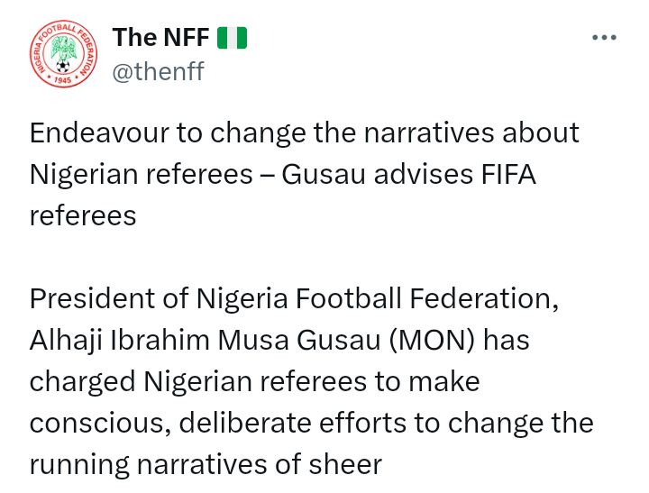Visit the @thenff handle profile
Screen dimensions: 649x493
(158, 71)
